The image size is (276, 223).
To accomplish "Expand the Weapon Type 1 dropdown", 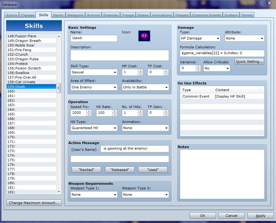I will coord(94,195).
